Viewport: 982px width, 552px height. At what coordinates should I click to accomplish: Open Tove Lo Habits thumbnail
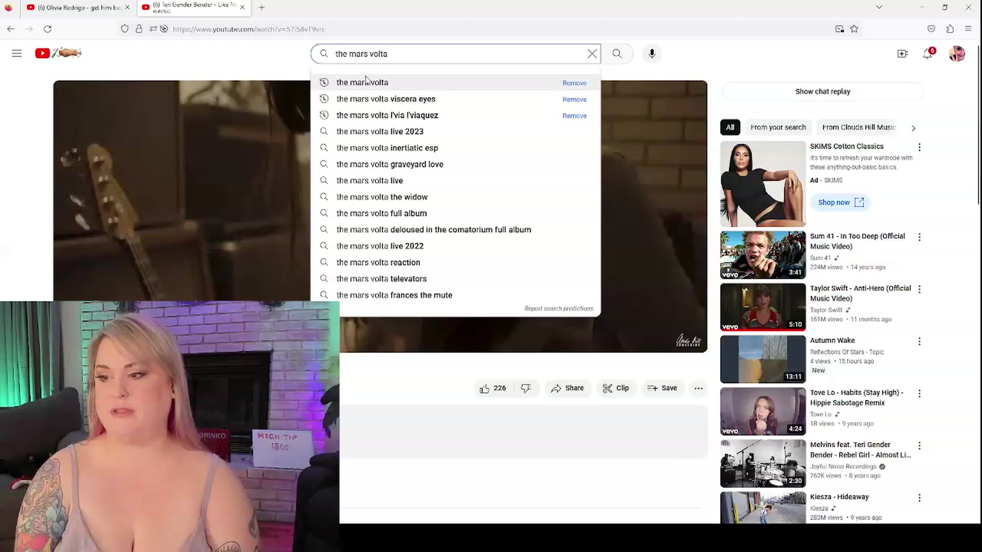click(x=763, y=411)
